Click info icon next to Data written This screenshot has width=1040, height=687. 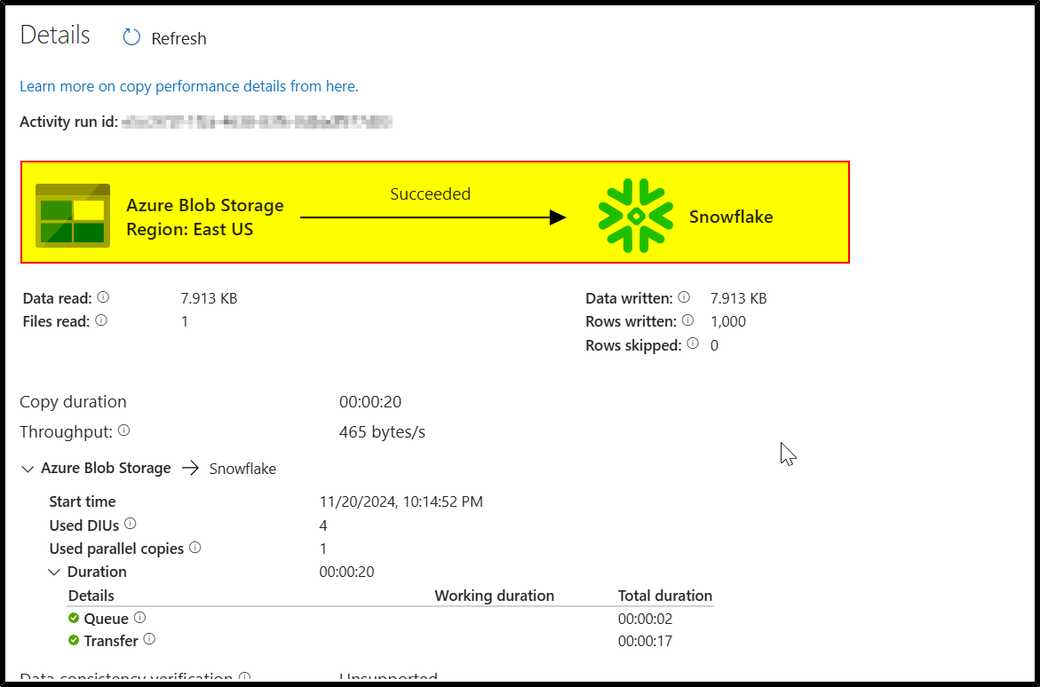[x=684, y=297]
